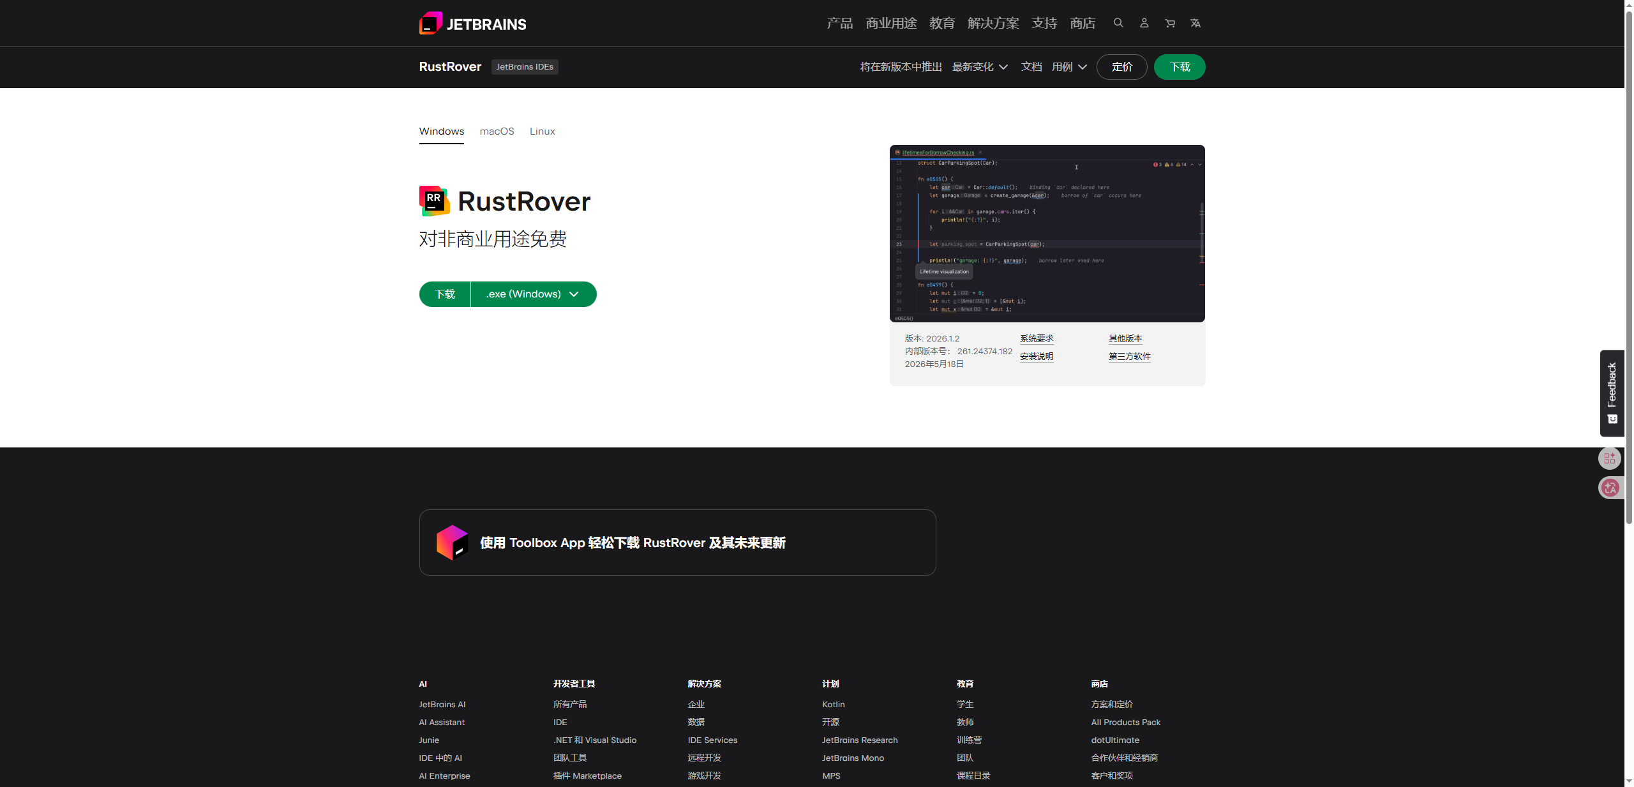Click the green 下载 button beside .exe
This screenshot has width=1634, height=787.
(445, 294)
